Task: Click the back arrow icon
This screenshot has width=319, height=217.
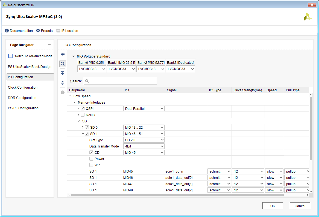Action: point(63,54)
